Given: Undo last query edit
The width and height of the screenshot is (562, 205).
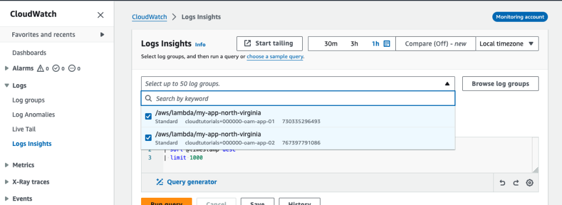Looking at the screenshot, I should (x=502, y=183).
